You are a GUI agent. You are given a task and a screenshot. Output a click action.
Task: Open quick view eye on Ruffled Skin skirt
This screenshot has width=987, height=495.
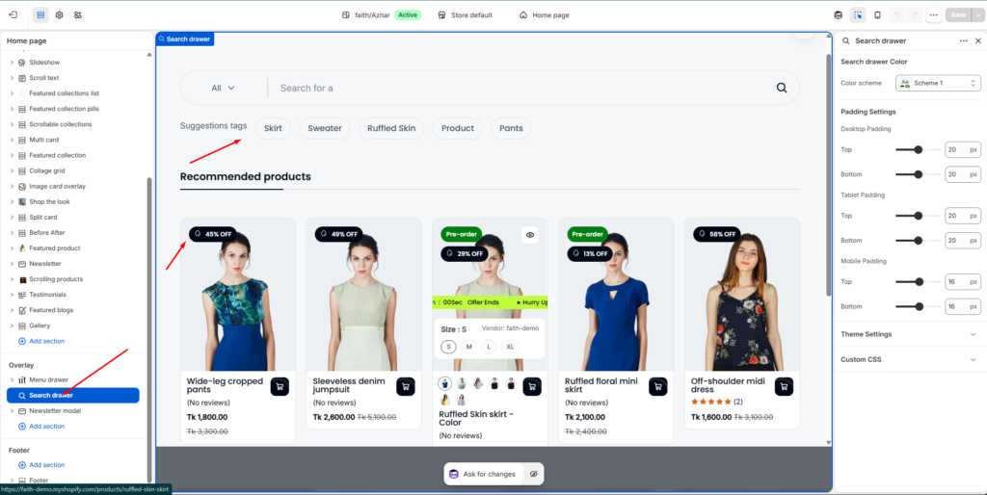pyautogui.click(x=530, y=235)
